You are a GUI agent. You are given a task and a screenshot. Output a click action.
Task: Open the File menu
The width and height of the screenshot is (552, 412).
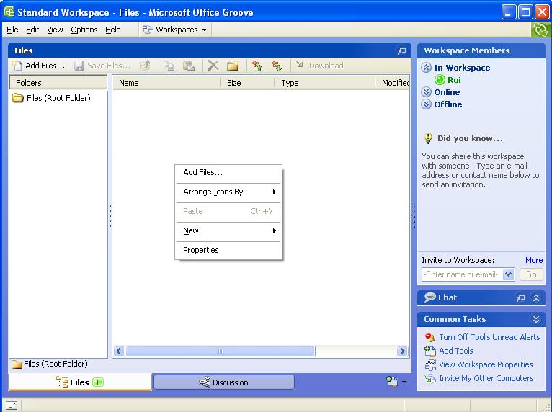tap(12, 30)
